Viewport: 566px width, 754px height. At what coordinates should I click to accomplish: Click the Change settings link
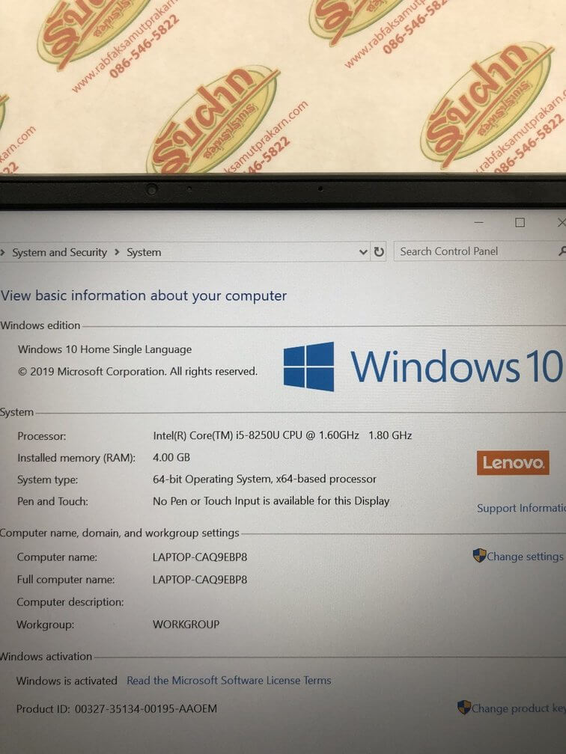525,557
